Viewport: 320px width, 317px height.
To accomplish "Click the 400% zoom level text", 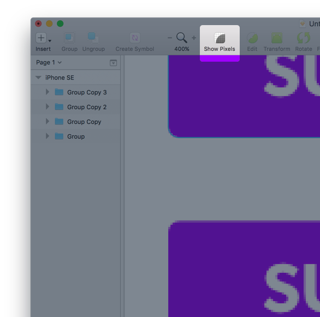I will (182, 49).
